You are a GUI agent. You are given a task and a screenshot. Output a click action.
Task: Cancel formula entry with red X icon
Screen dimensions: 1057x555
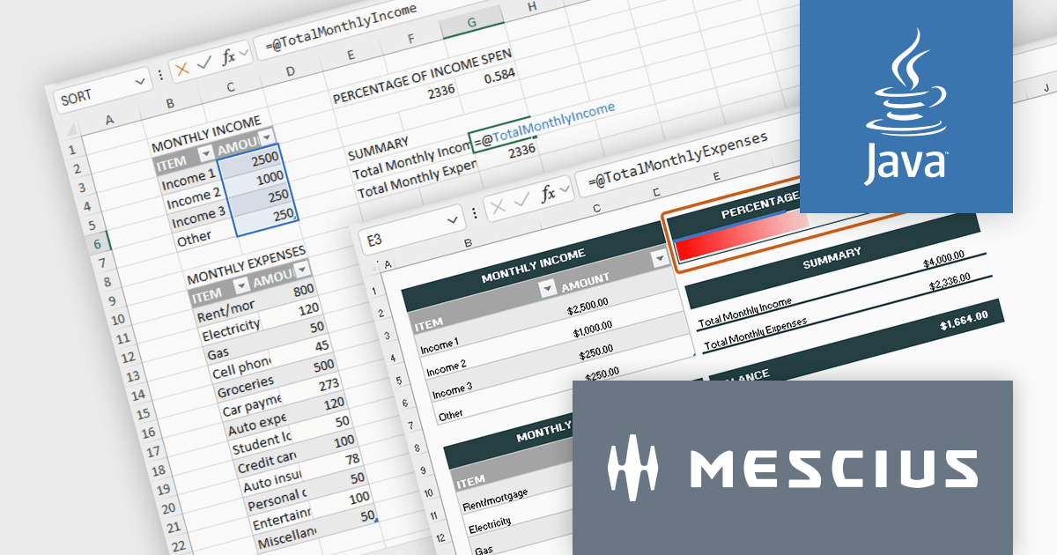pyautogui.click(x=181, y=67)
